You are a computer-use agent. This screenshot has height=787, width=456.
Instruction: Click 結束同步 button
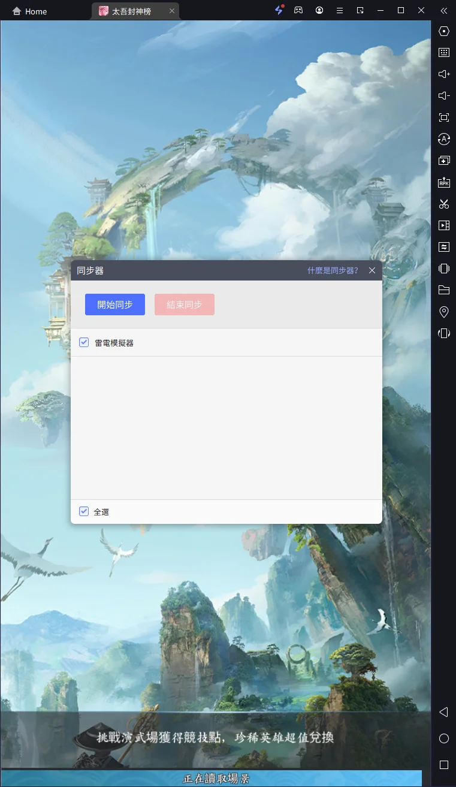185,304
